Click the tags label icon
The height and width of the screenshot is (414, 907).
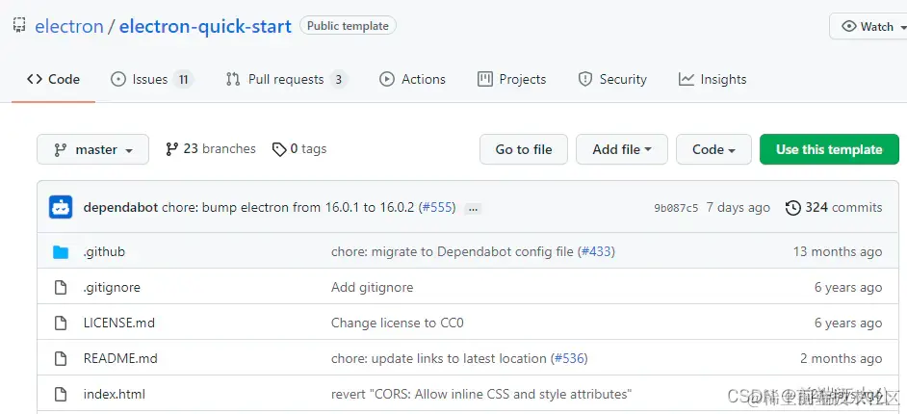pos(279,149)
